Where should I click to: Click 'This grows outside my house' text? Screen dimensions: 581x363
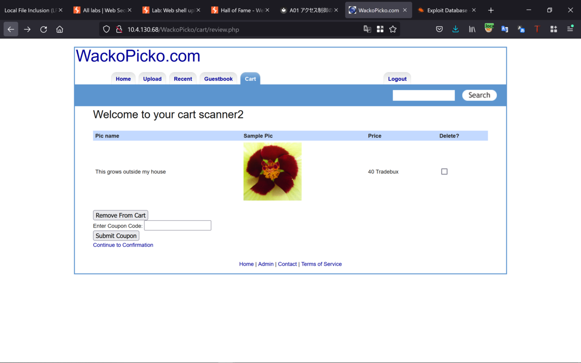click(x=130, y=172)
